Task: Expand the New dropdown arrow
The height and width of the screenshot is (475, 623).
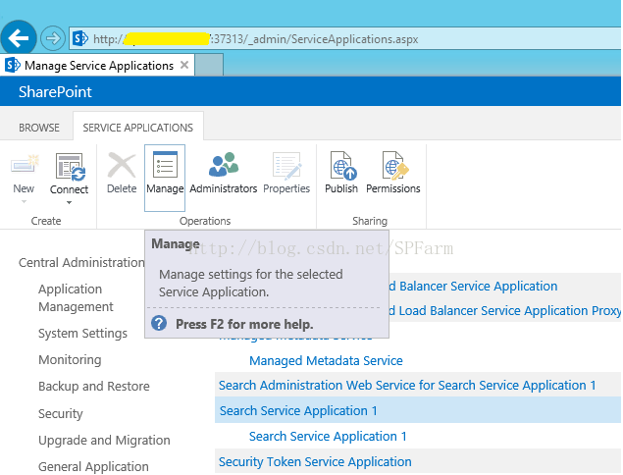Action: pyautogui.click(x=24, y=201)
